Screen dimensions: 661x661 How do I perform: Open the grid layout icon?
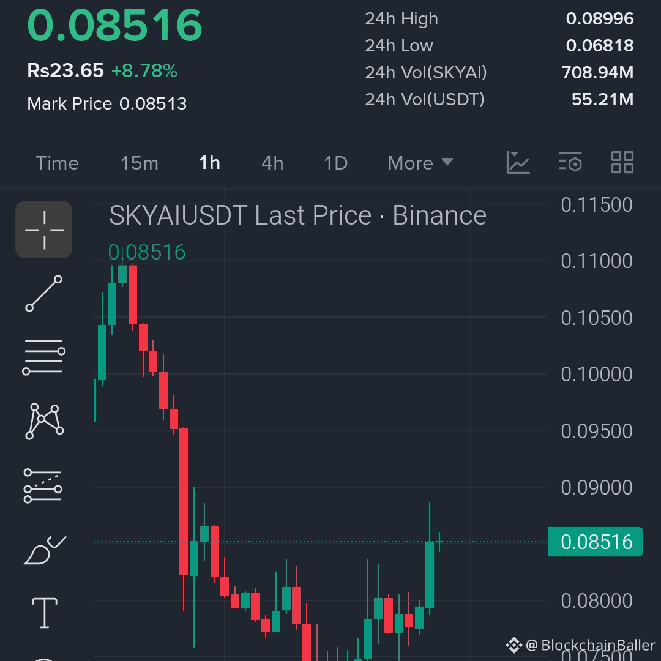click(622, 162)
